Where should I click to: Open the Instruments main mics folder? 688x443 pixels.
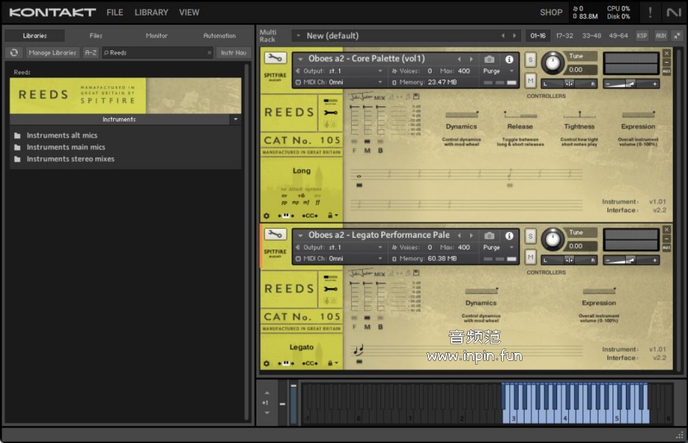[x=66, y=147]
